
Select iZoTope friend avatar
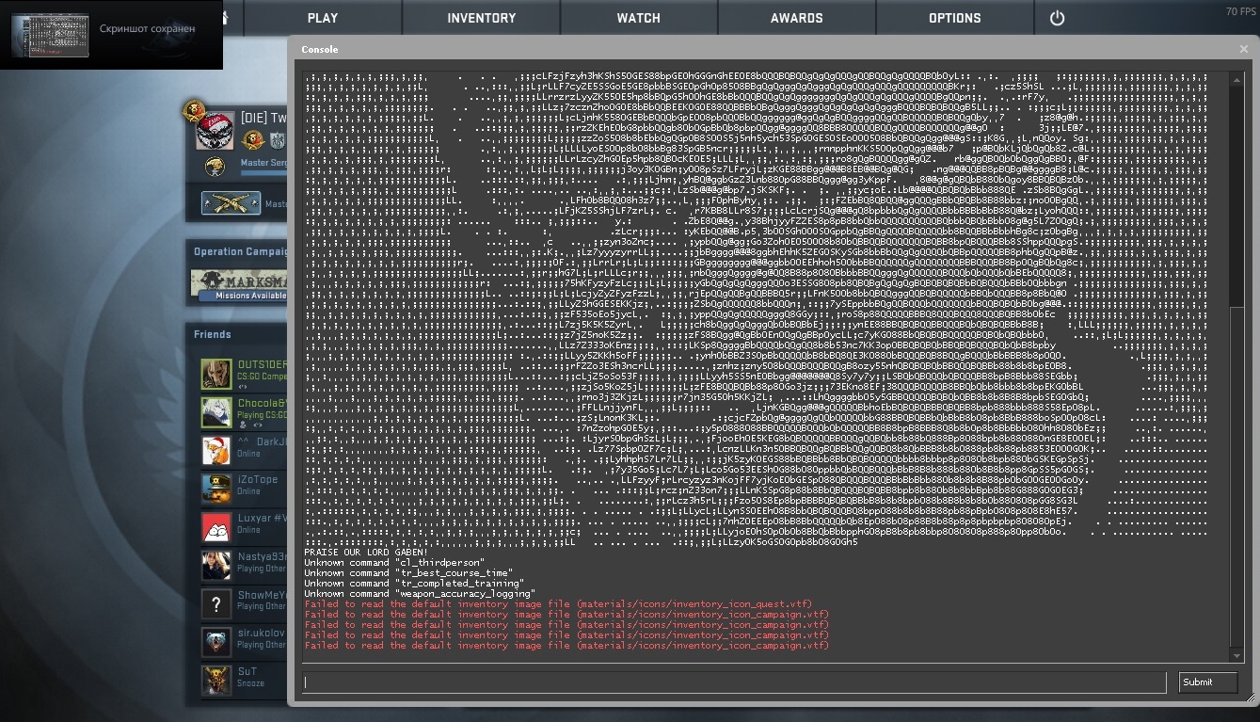(x=216, y=489)
